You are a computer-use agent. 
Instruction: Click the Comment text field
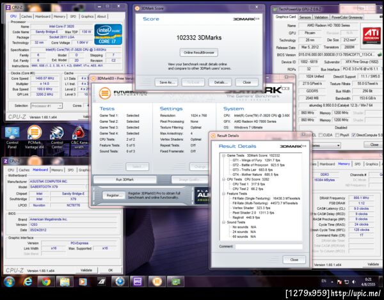268,246
